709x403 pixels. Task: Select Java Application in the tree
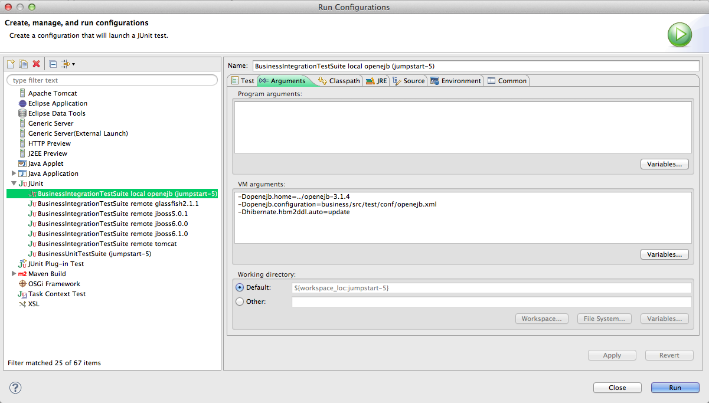(x=53, y=173)
